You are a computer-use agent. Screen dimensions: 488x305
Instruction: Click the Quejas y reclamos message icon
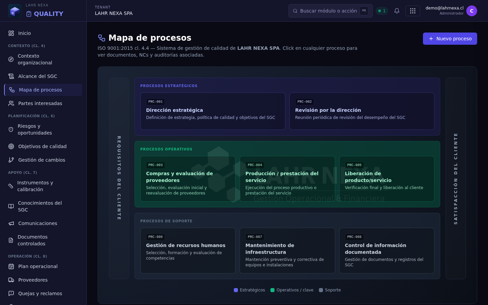11,293
